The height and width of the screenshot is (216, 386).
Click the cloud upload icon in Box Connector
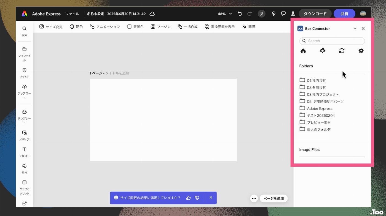tap(322, 51)
